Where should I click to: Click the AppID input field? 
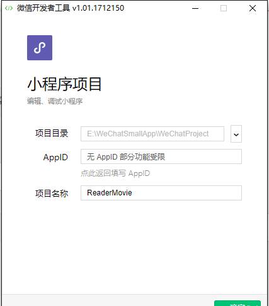coord(161,156)
